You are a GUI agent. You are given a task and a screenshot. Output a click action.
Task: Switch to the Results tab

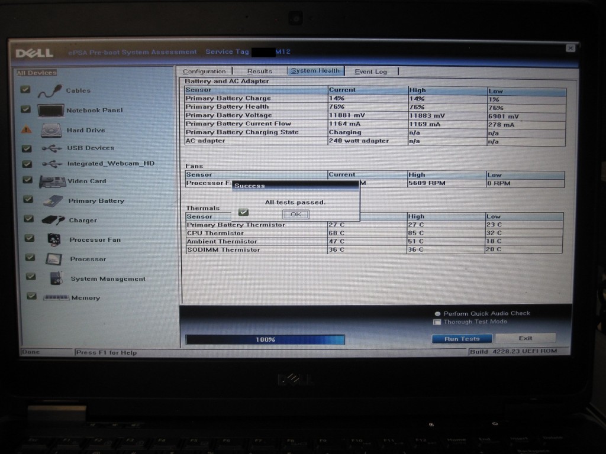pos(260,72)
